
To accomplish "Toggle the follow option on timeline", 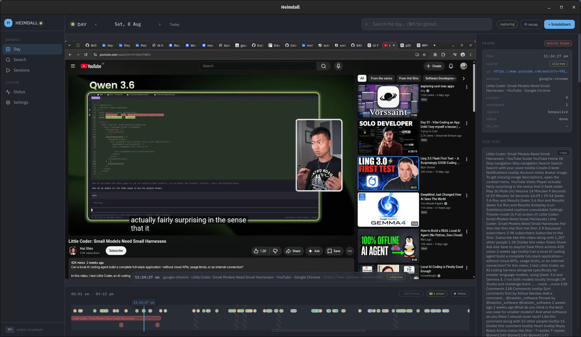I will (x=460, y=294).
